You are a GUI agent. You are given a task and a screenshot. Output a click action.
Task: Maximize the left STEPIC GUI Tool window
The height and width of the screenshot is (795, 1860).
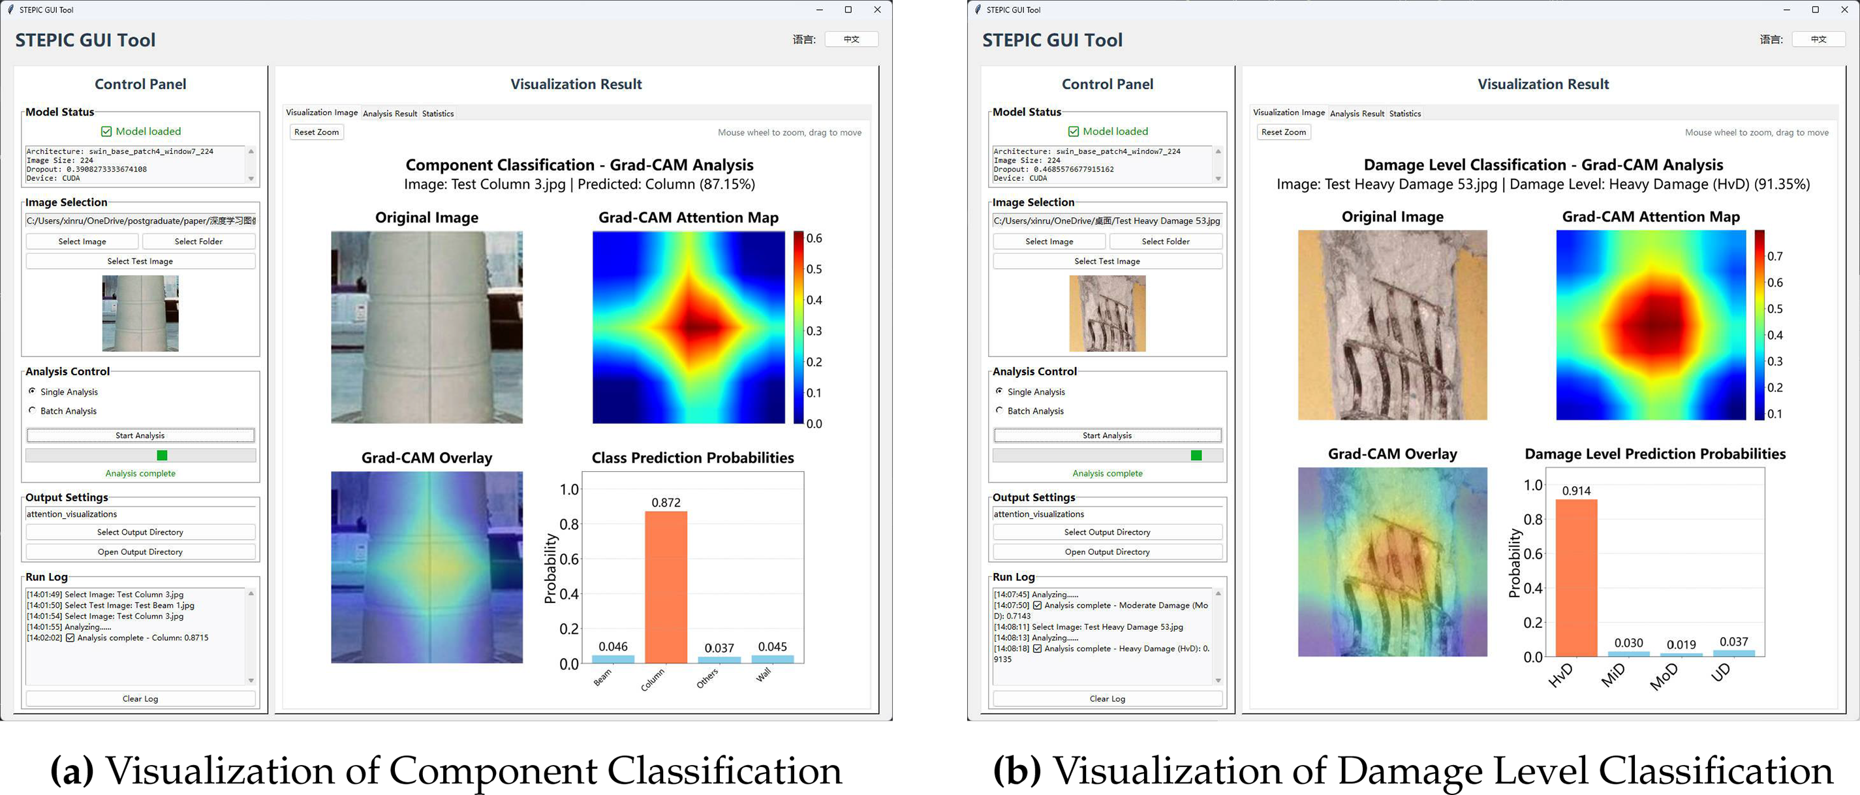tap(848, 9)
